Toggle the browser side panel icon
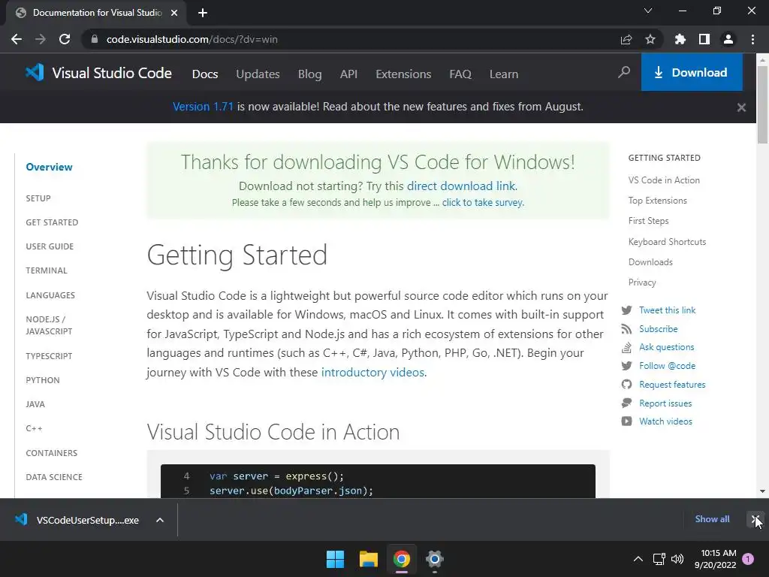Screen dimensions: 769x577 pyautogui.click(x=704, y=39)
